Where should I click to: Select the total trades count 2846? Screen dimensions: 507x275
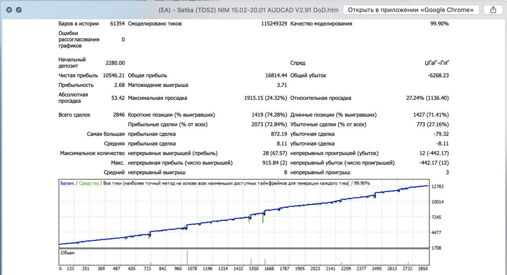coord(119,115)
